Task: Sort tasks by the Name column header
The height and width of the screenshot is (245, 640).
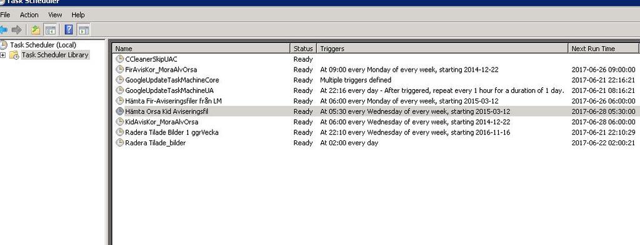Action: coord(201,49)
